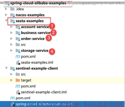Collapse the sentinel-example-client module arrow
The image size is (125, 107).
(6, 68)
